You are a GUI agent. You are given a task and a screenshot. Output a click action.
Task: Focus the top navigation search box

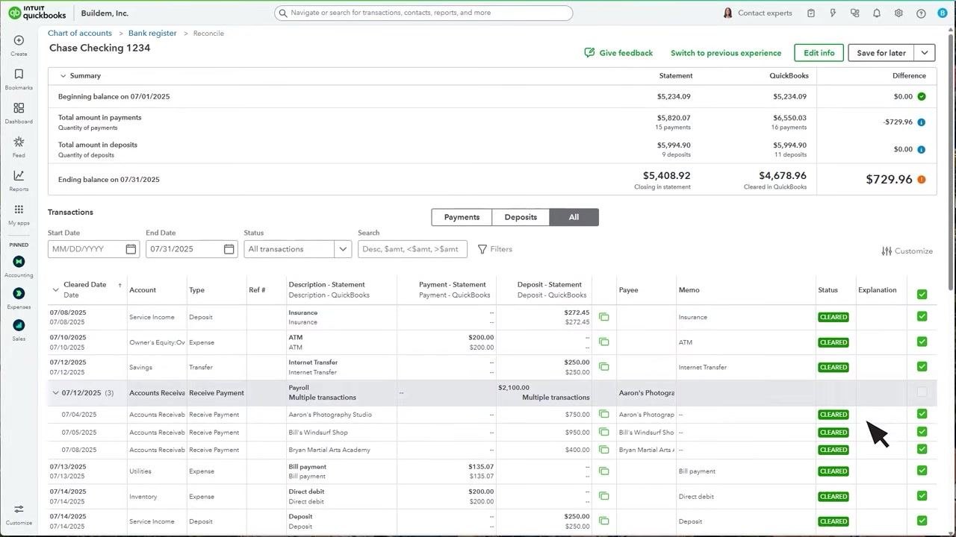click(x=423, y=13)
